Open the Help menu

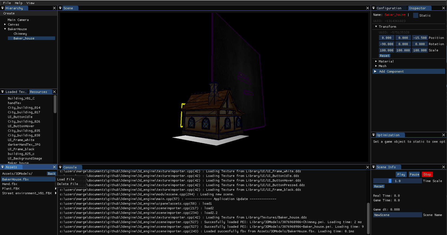pos(19,3)
